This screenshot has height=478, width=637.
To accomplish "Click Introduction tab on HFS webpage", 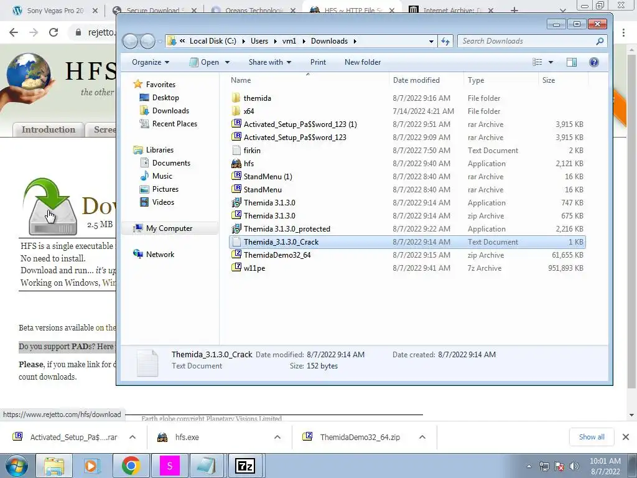I will click(49, 129).
